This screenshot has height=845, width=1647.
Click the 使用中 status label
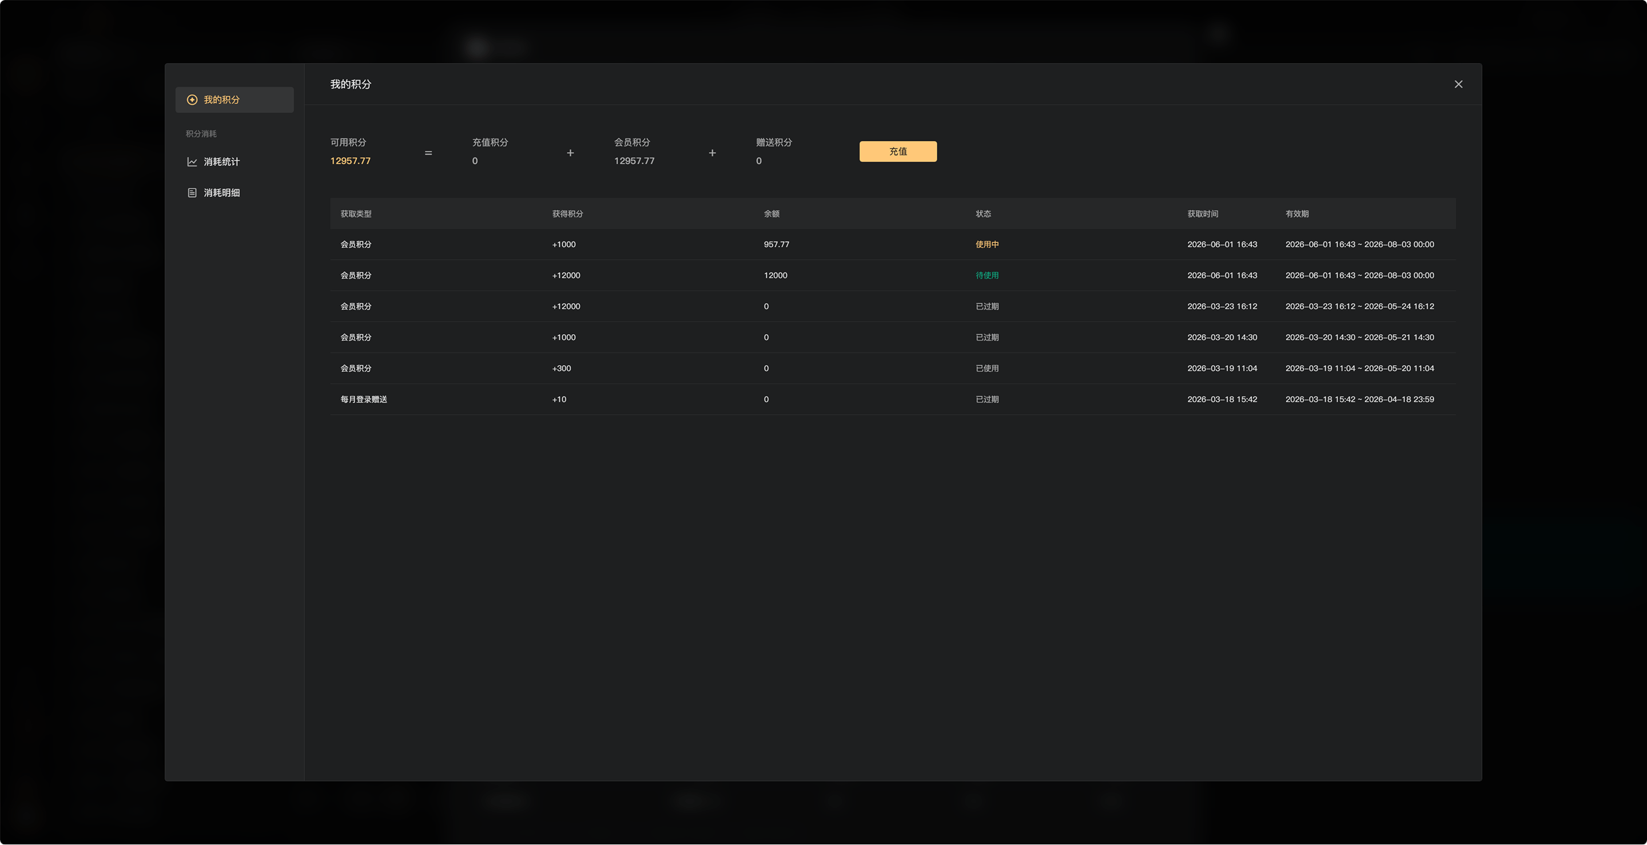(987, 244)
